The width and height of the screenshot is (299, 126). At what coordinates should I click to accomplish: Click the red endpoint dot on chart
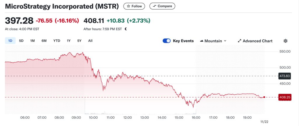click(264, 97)
